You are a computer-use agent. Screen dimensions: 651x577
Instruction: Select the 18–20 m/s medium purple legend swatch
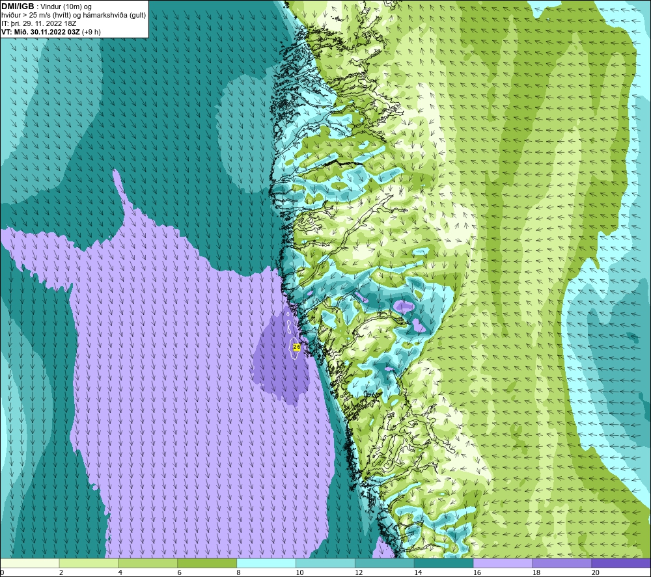coord(562,563)
